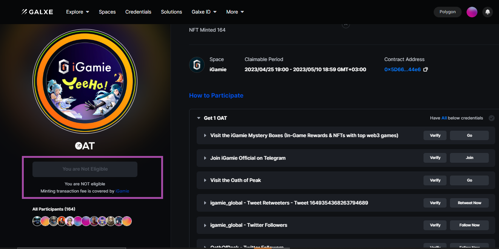Open the More dropdown menu
The width and height of the screenshot is (499, 249).
click(235, 12)
